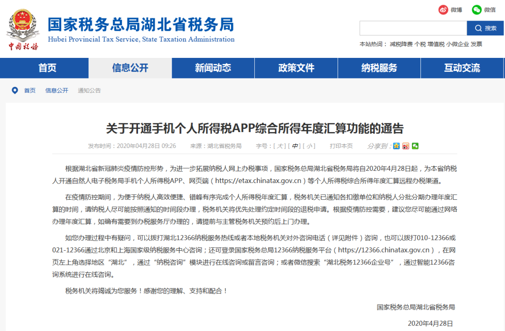Click hot word 发票
This screenshot has width=505, height=331.
coord(476,44)
